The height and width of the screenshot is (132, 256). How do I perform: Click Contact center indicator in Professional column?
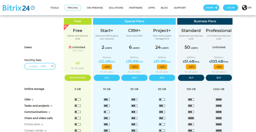click(218, 131)
